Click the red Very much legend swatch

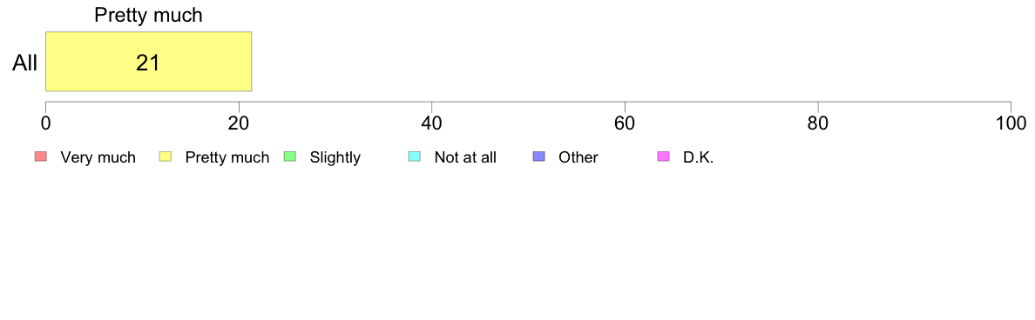pos(41,157)
